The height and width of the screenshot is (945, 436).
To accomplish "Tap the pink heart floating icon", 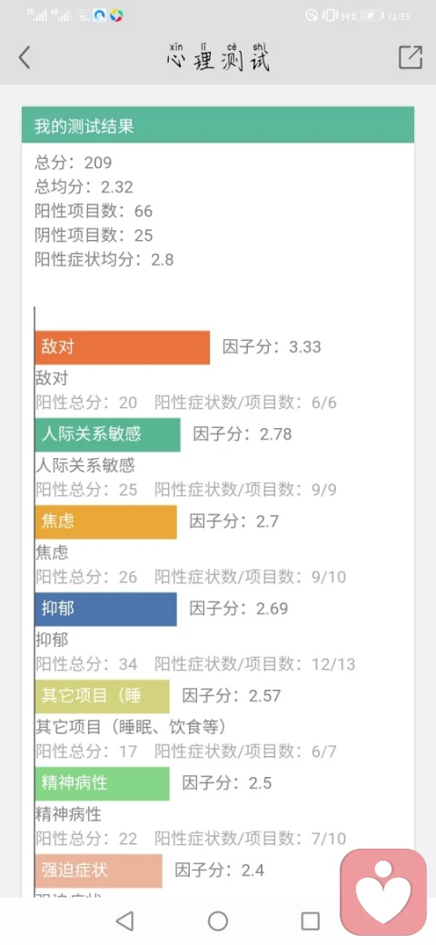I will [x=383, y=888].
